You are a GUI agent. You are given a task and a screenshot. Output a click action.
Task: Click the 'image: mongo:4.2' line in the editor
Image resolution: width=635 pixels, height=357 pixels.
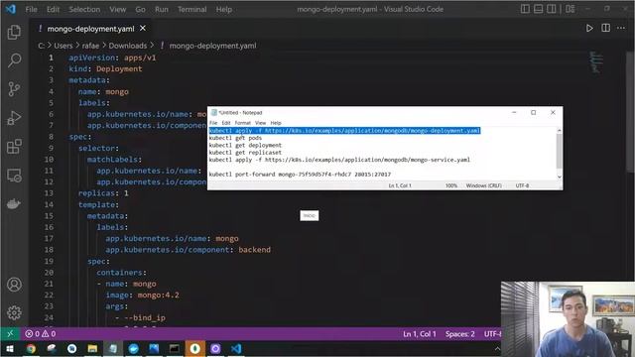click(x=142, y=296)
